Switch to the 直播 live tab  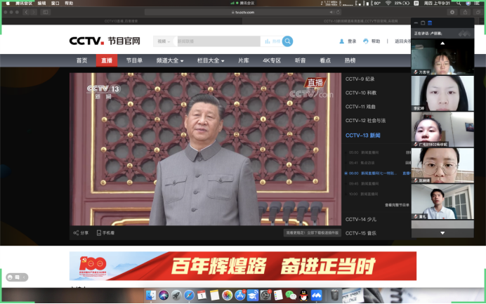pos(107,61)
